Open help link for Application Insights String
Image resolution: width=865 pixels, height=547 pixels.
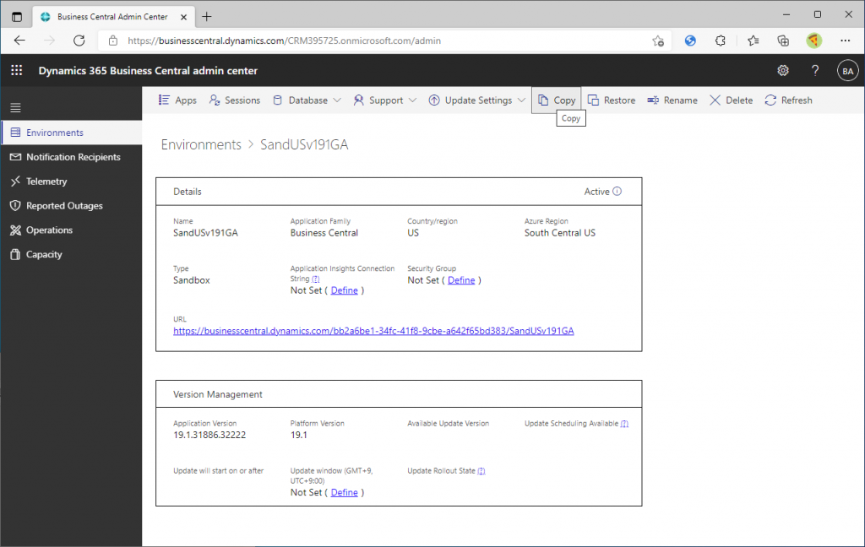316,279
